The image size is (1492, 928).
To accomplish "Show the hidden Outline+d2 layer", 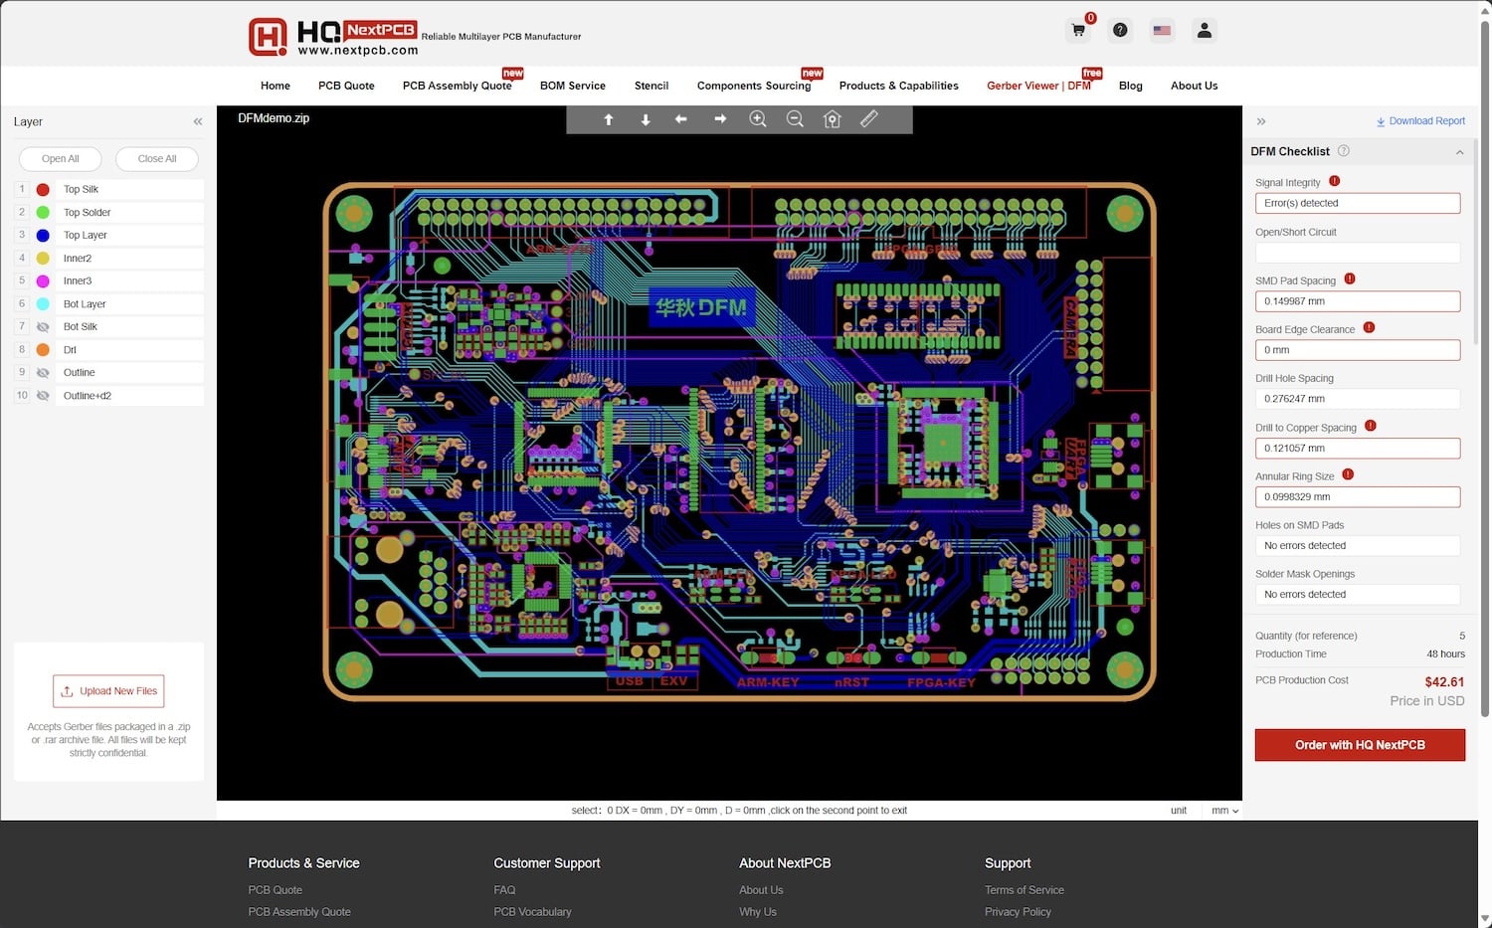I will [x=43, y=395].
